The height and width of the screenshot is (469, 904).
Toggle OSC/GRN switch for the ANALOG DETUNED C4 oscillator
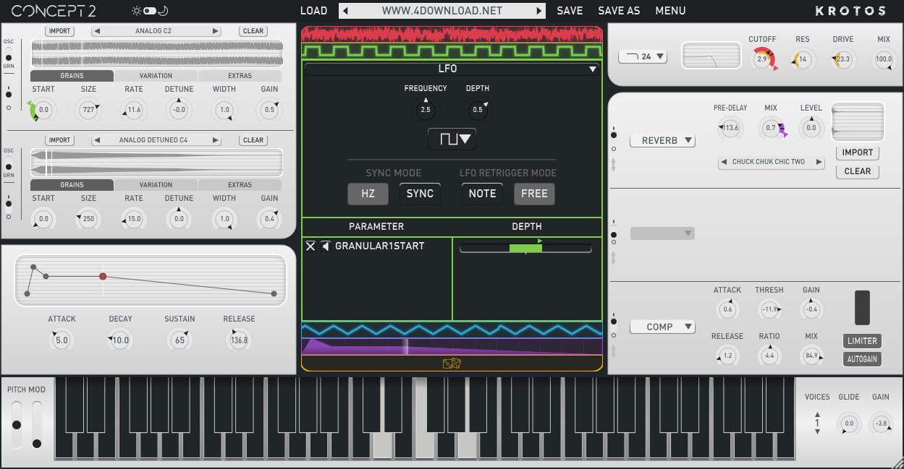pos(9,163)
